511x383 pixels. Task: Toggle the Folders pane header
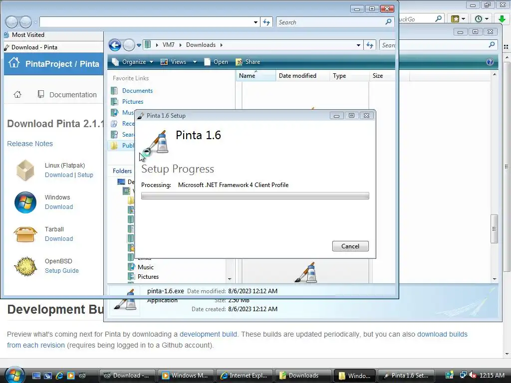coord(122,171)
